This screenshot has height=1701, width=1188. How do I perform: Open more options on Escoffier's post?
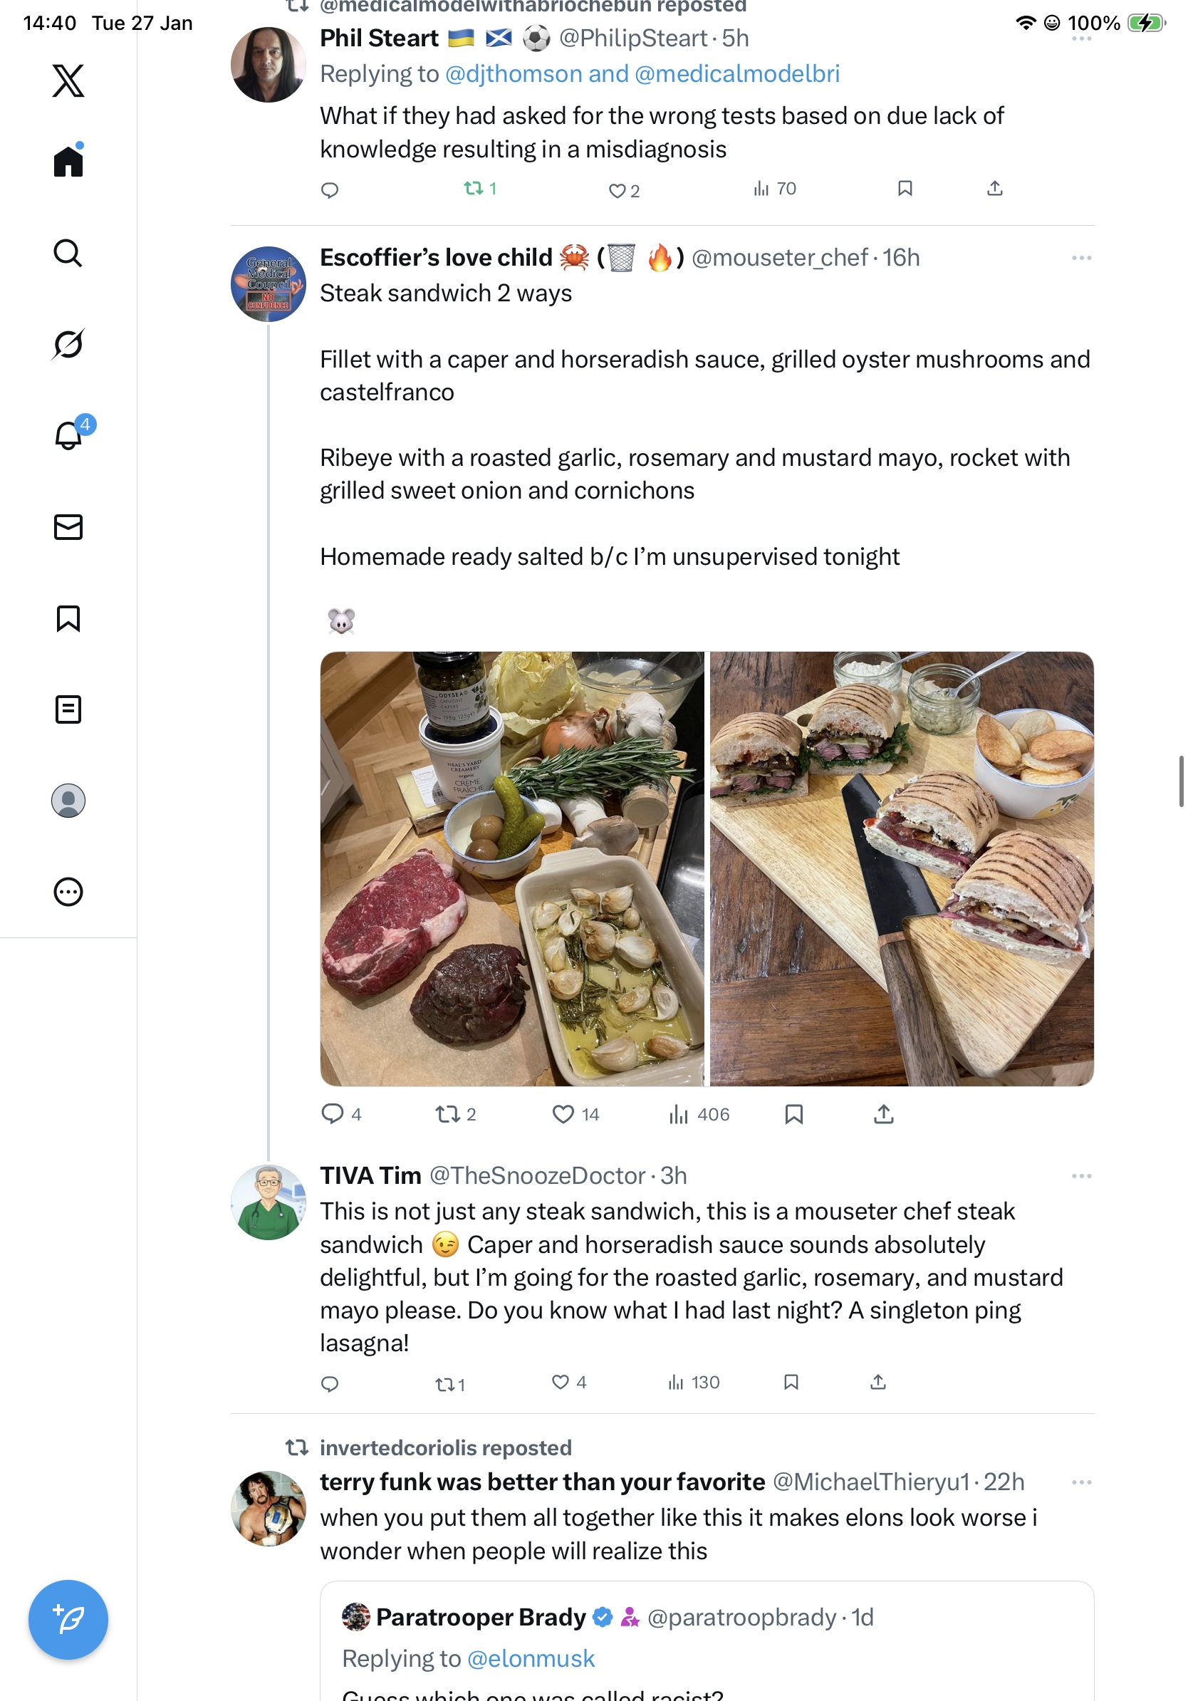click(1080, 258)
